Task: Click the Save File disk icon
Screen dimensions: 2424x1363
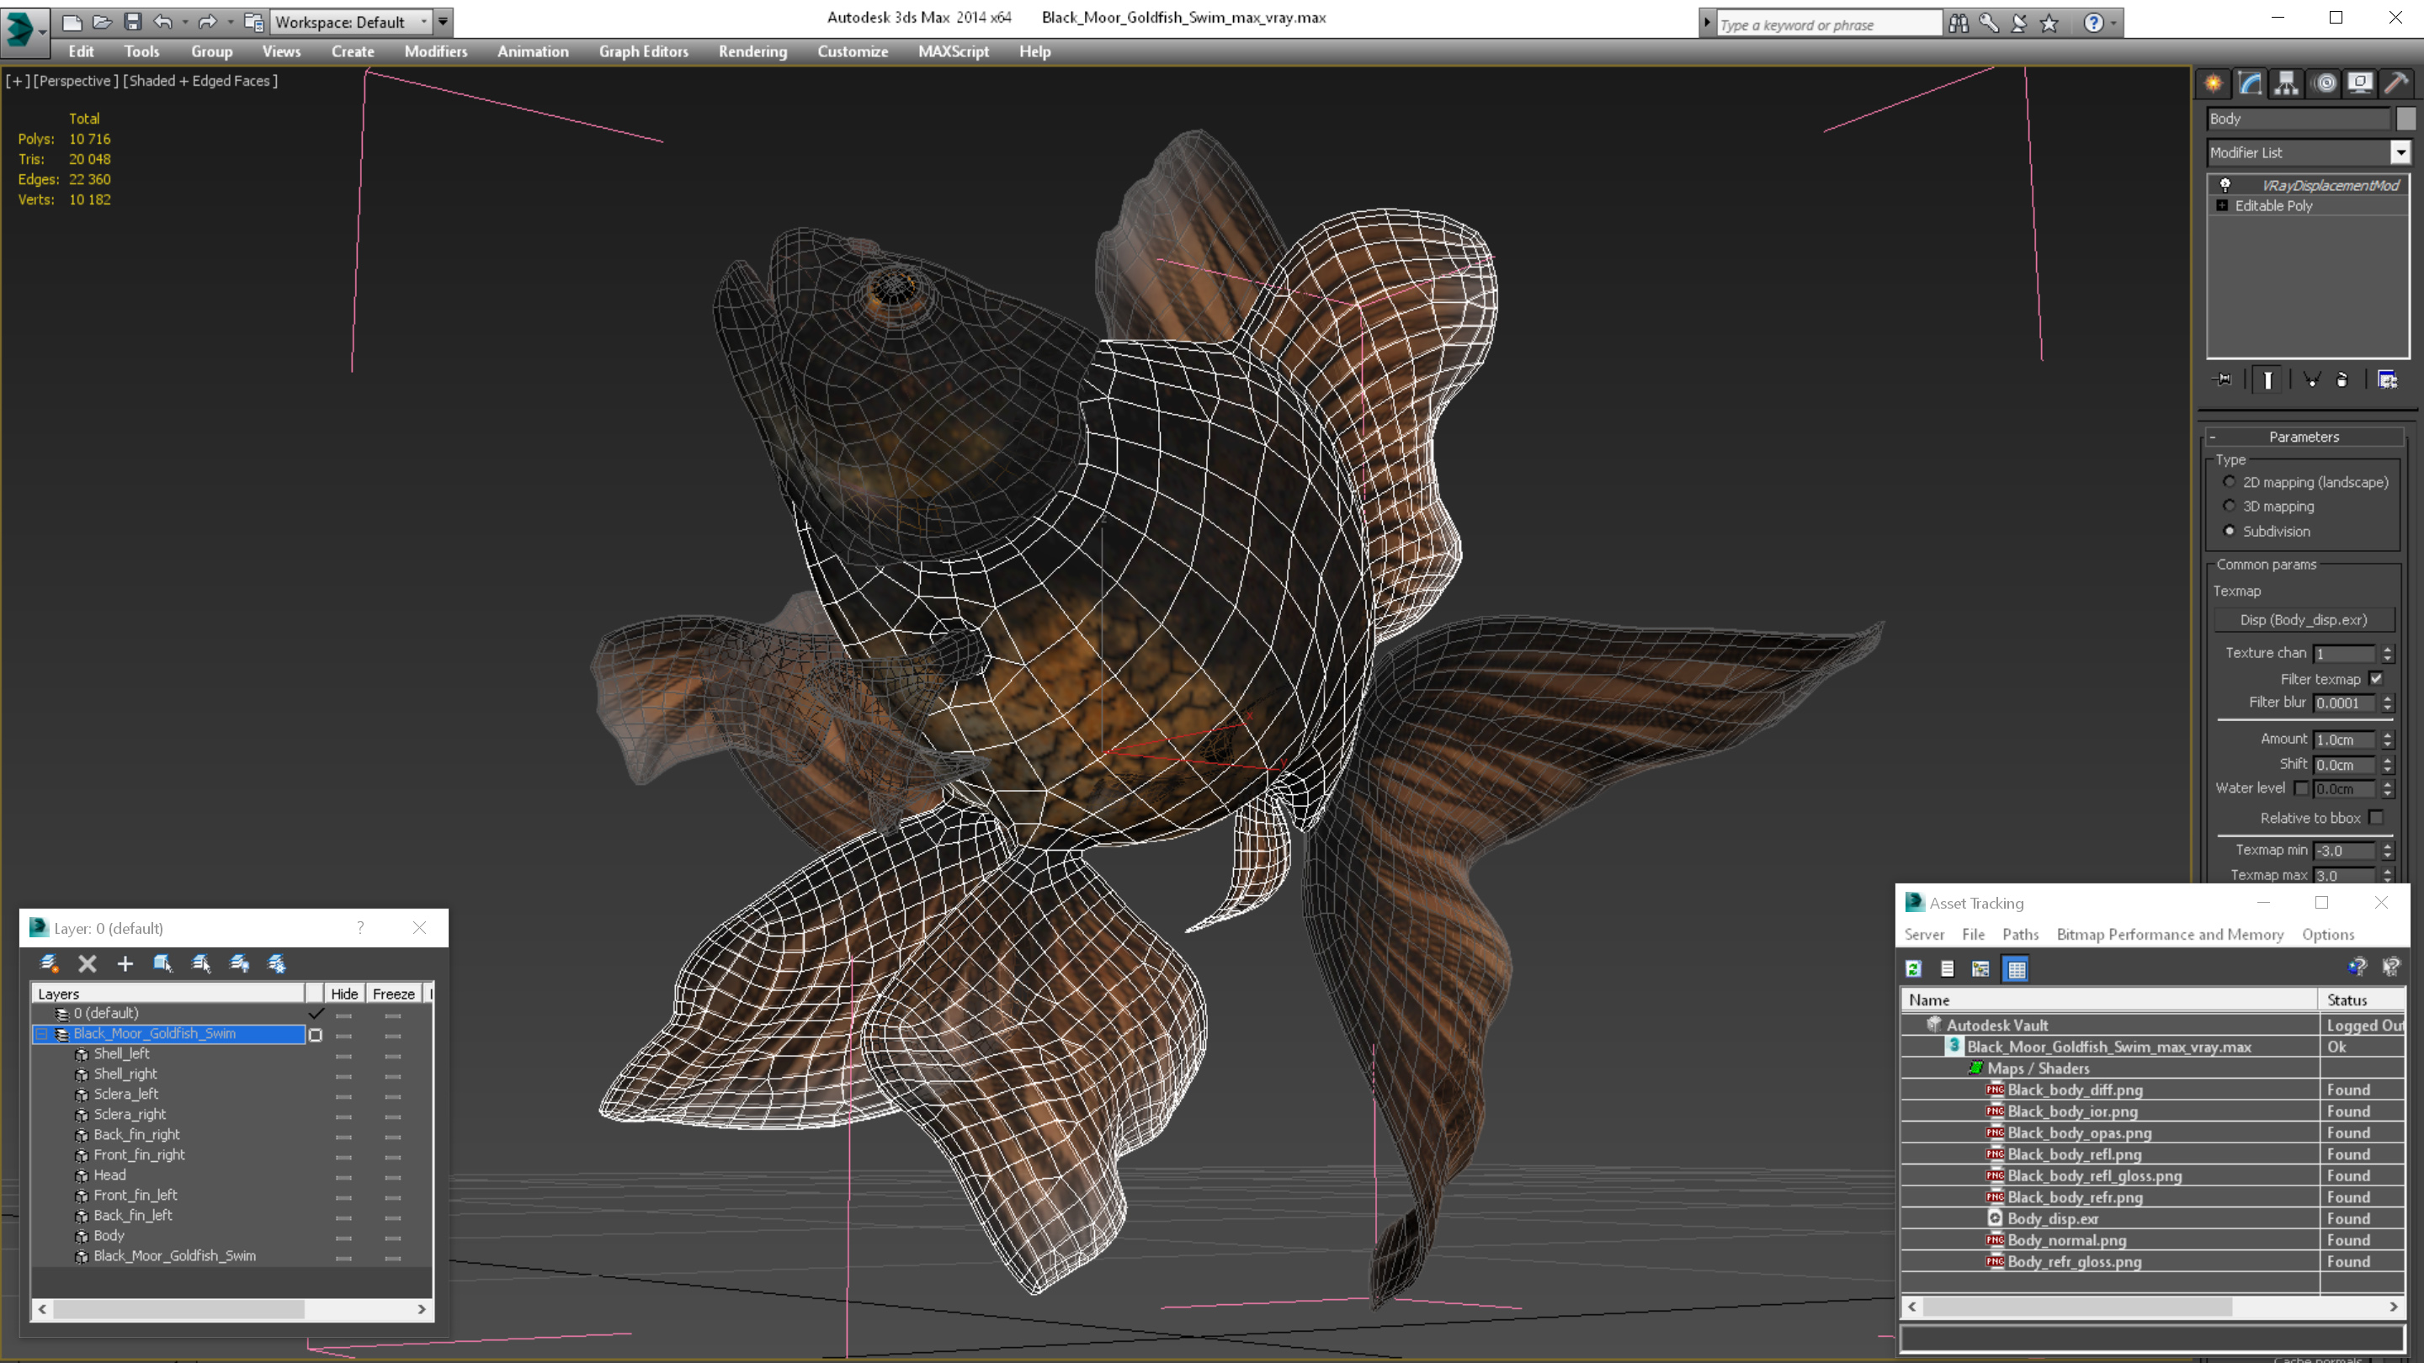Action: pyautogui.click(x=133, y=22)
